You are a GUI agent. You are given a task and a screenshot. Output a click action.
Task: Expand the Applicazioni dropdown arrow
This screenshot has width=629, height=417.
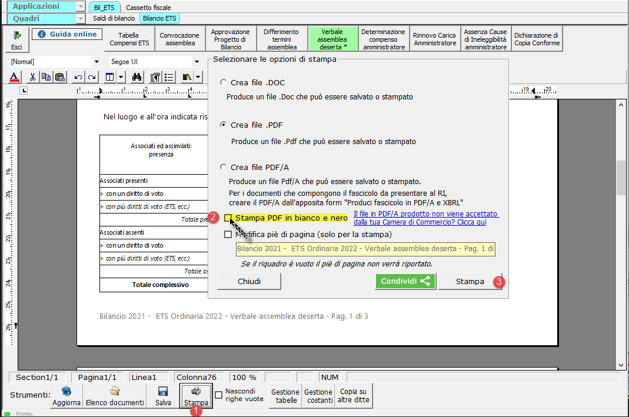81,6
